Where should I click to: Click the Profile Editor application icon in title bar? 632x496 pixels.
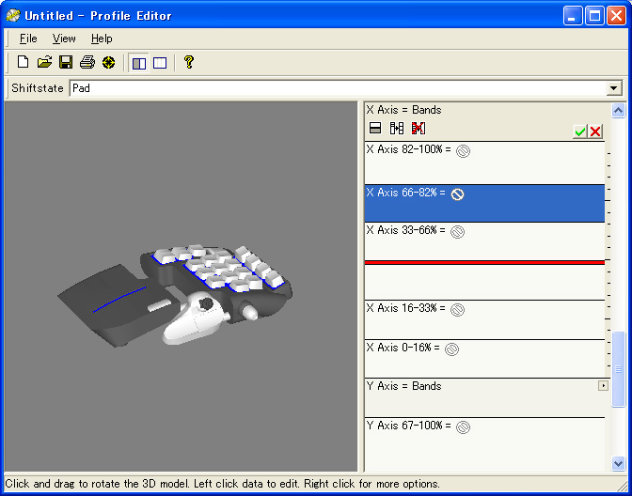coord(13,15)
